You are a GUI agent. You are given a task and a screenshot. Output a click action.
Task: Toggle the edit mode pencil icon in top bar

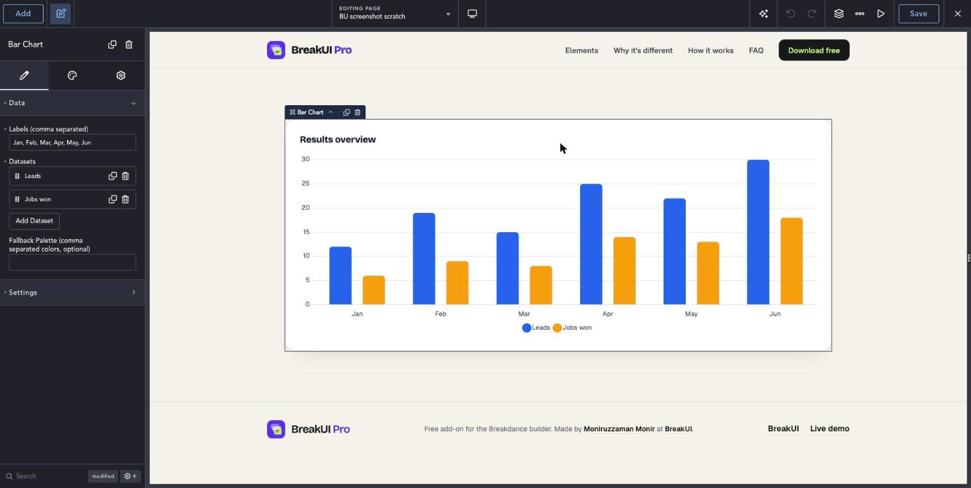click(x=61, y=14)
